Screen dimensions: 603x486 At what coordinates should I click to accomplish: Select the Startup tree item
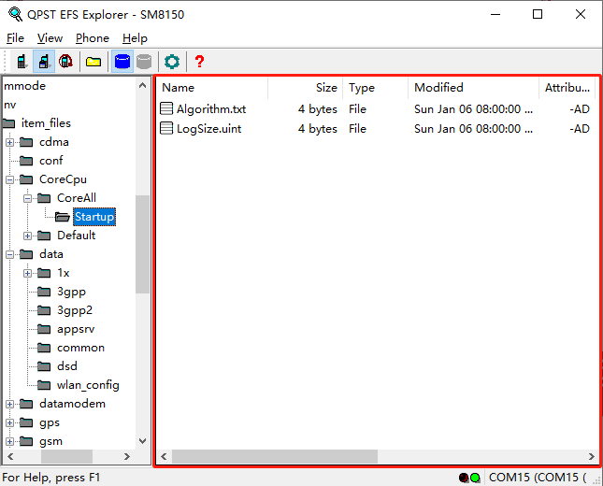pyautogui.click(x=94, y=217)
